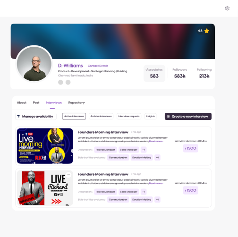Screen dimensions: 238x237
Task: Click the filter icon in Manage availability
Action: click(18, 116)
